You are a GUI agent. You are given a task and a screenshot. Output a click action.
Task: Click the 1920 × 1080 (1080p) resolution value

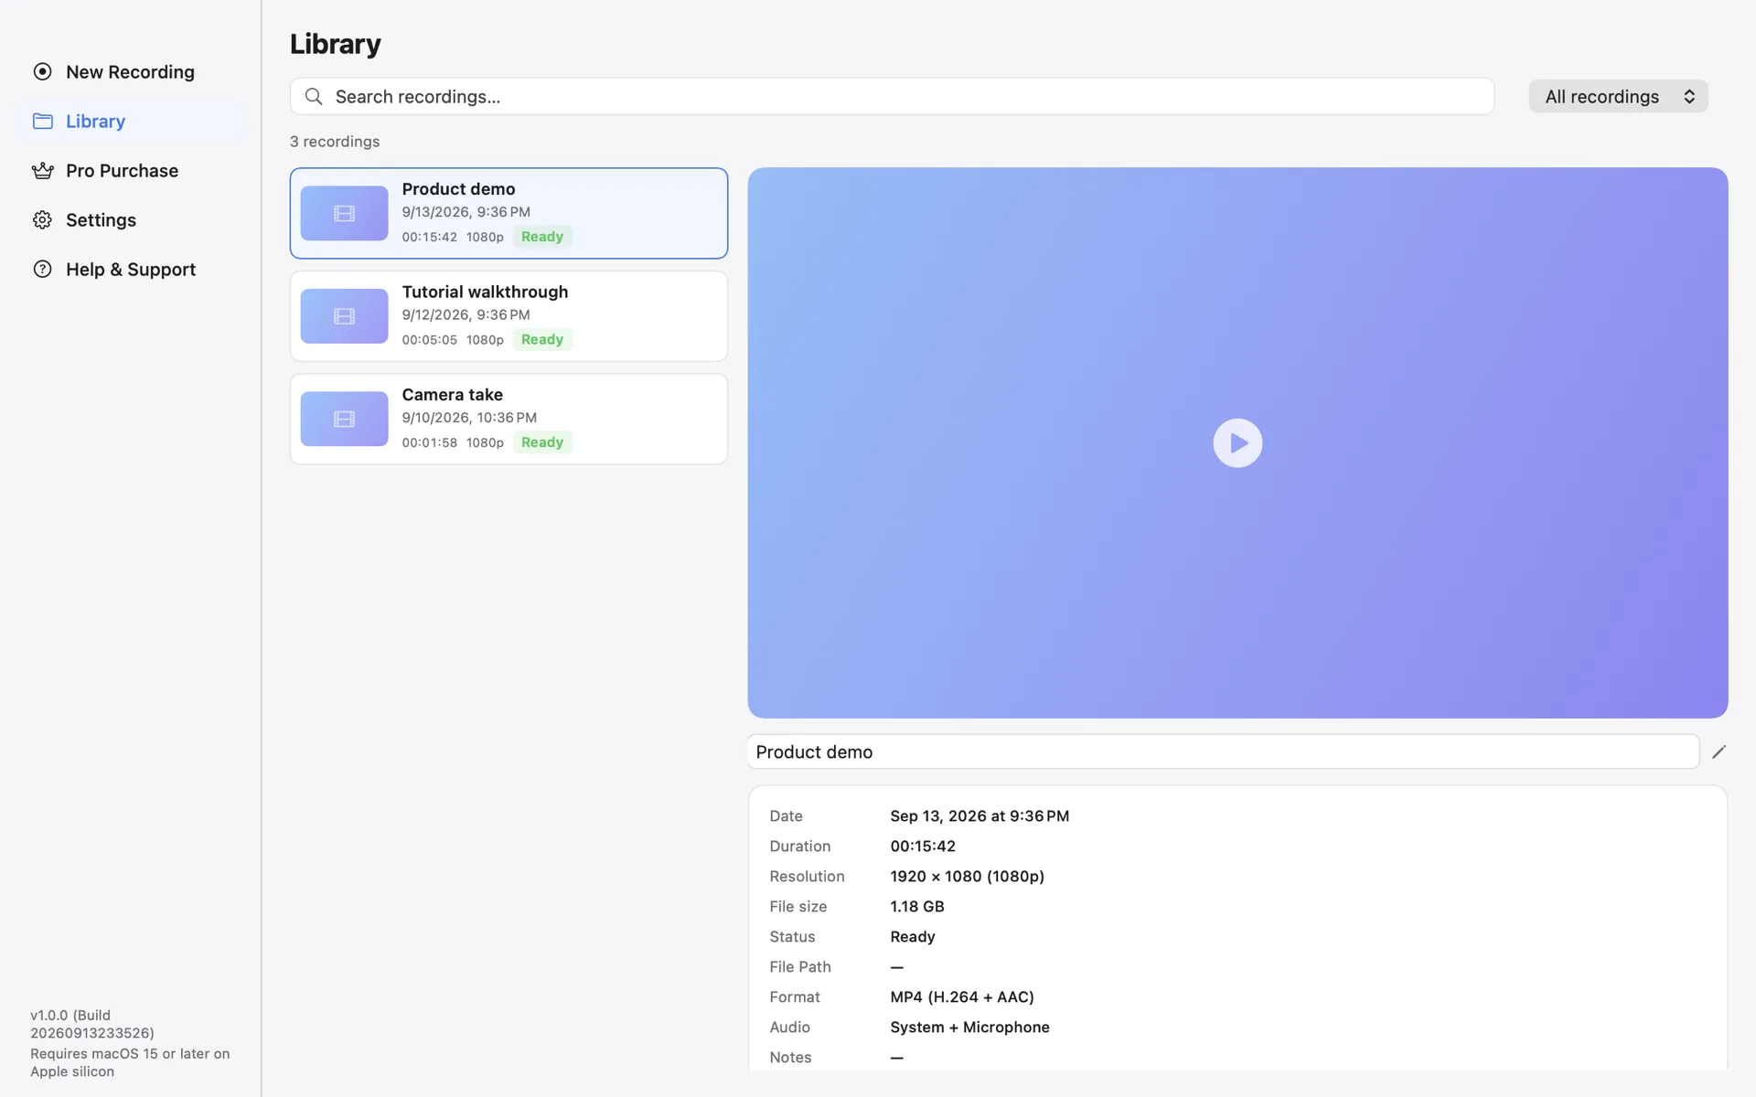click(x=967, y=876)
